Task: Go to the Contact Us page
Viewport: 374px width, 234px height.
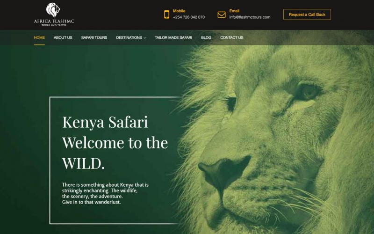Action: [231, 37]
